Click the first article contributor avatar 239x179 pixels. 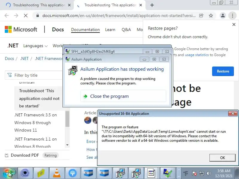pos(88,120)
